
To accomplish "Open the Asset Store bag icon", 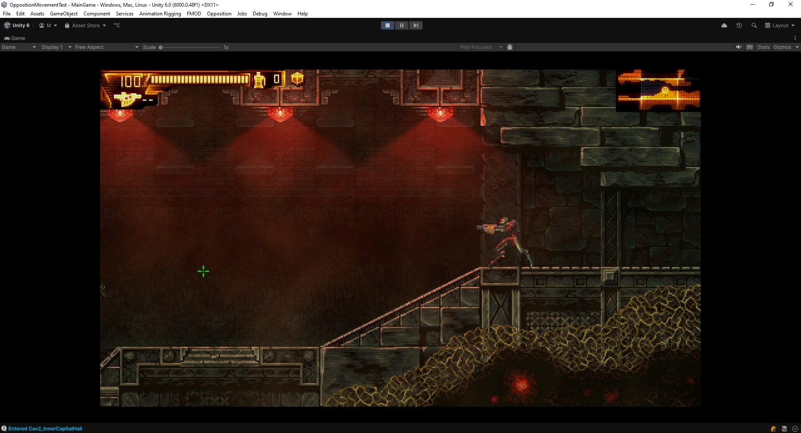I will 67,25.
